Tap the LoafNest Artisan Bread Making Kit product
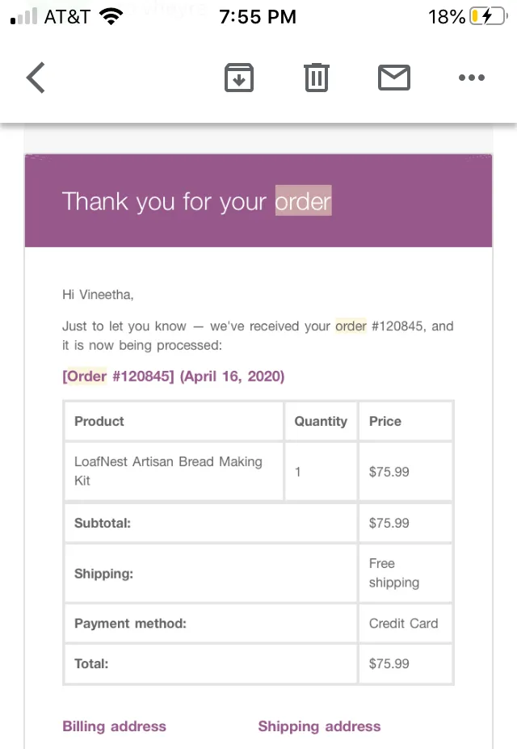This screenshot has height=749, width=517. click(x=168, y=471)
